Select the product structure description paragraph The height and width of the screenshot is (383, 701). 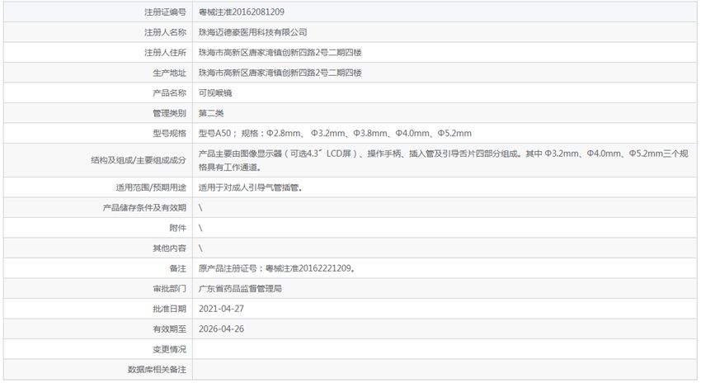pyautogui.click(x=443, y=160)
